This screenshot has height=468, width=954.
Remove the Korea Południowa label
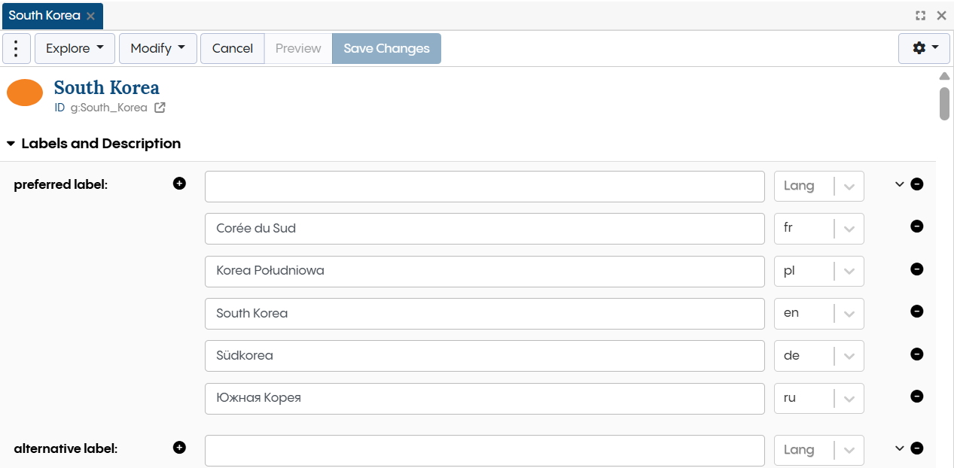point(916,269)
